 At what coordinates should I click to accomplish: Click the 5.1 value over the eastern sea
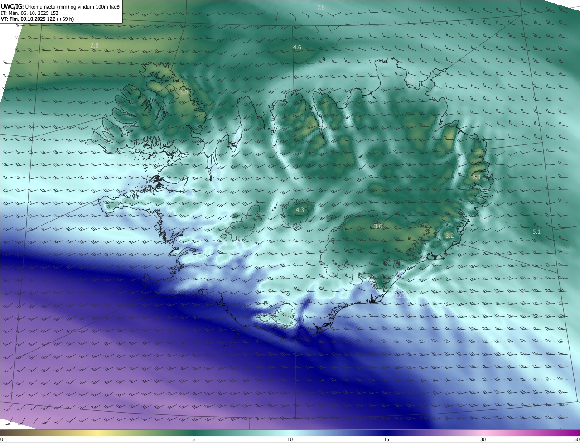pyautogui.click(x=536, y=231)
